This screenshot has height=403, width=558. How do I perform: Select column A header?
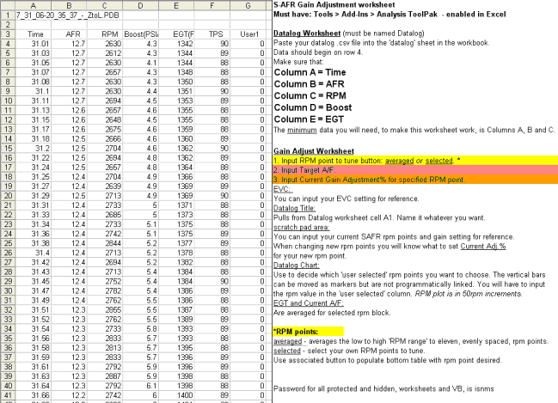coord(33,5)
